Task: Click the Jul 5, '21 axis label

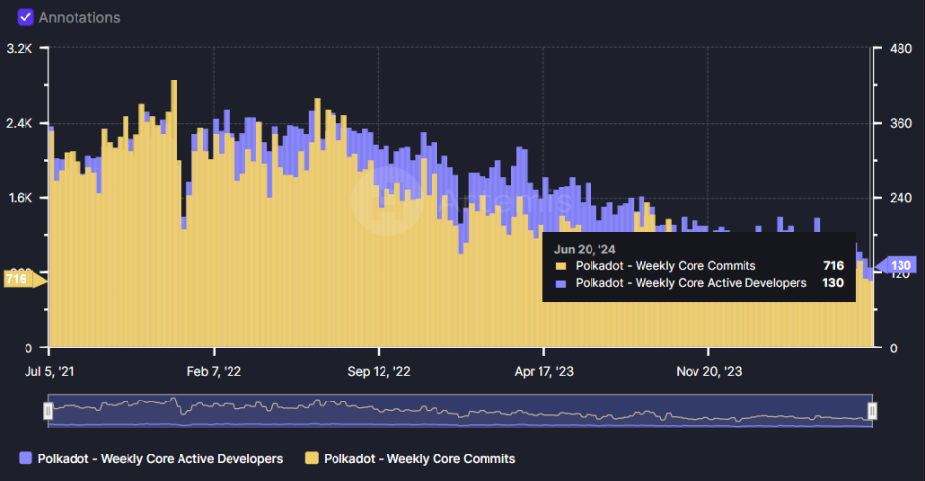Action: pos(50,371)
